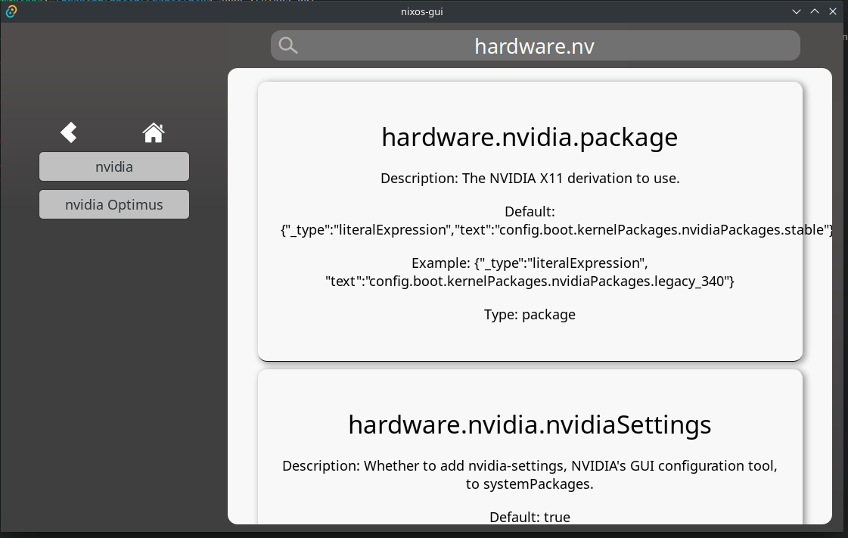Viewport: 848px width, 538px height.
Task: Click the back arrow icon in sidebar
Action: coord(69,132)
